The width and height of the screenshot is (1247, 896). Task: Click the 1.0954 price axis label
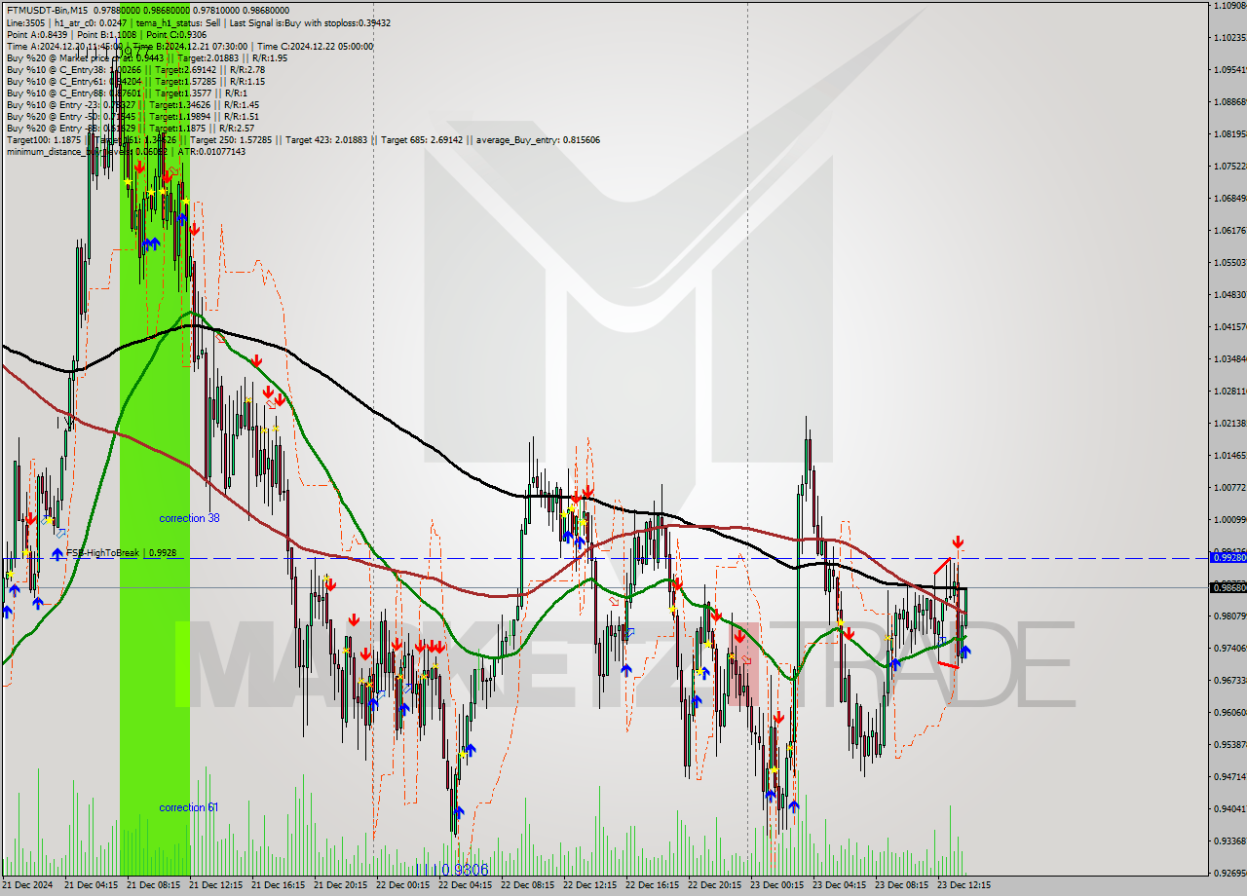click(x=1230, y=69)
